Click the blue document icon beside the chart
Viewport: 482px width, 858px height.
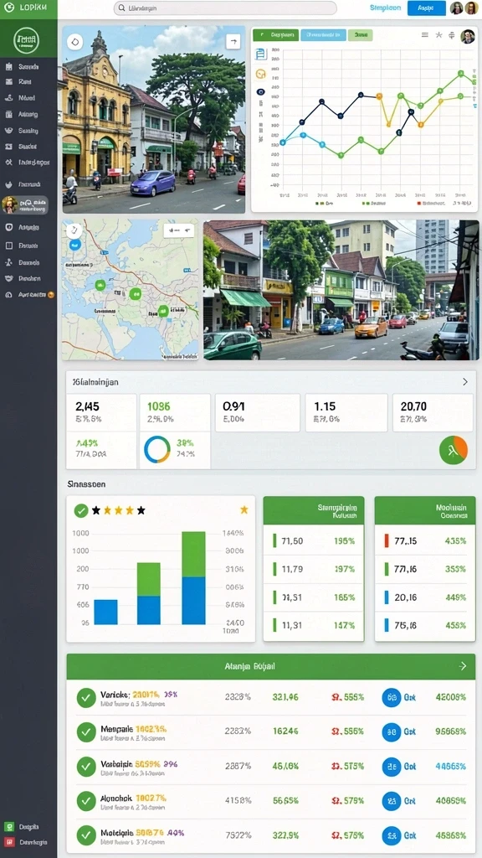pyautogui.click(x=261, y=54)
